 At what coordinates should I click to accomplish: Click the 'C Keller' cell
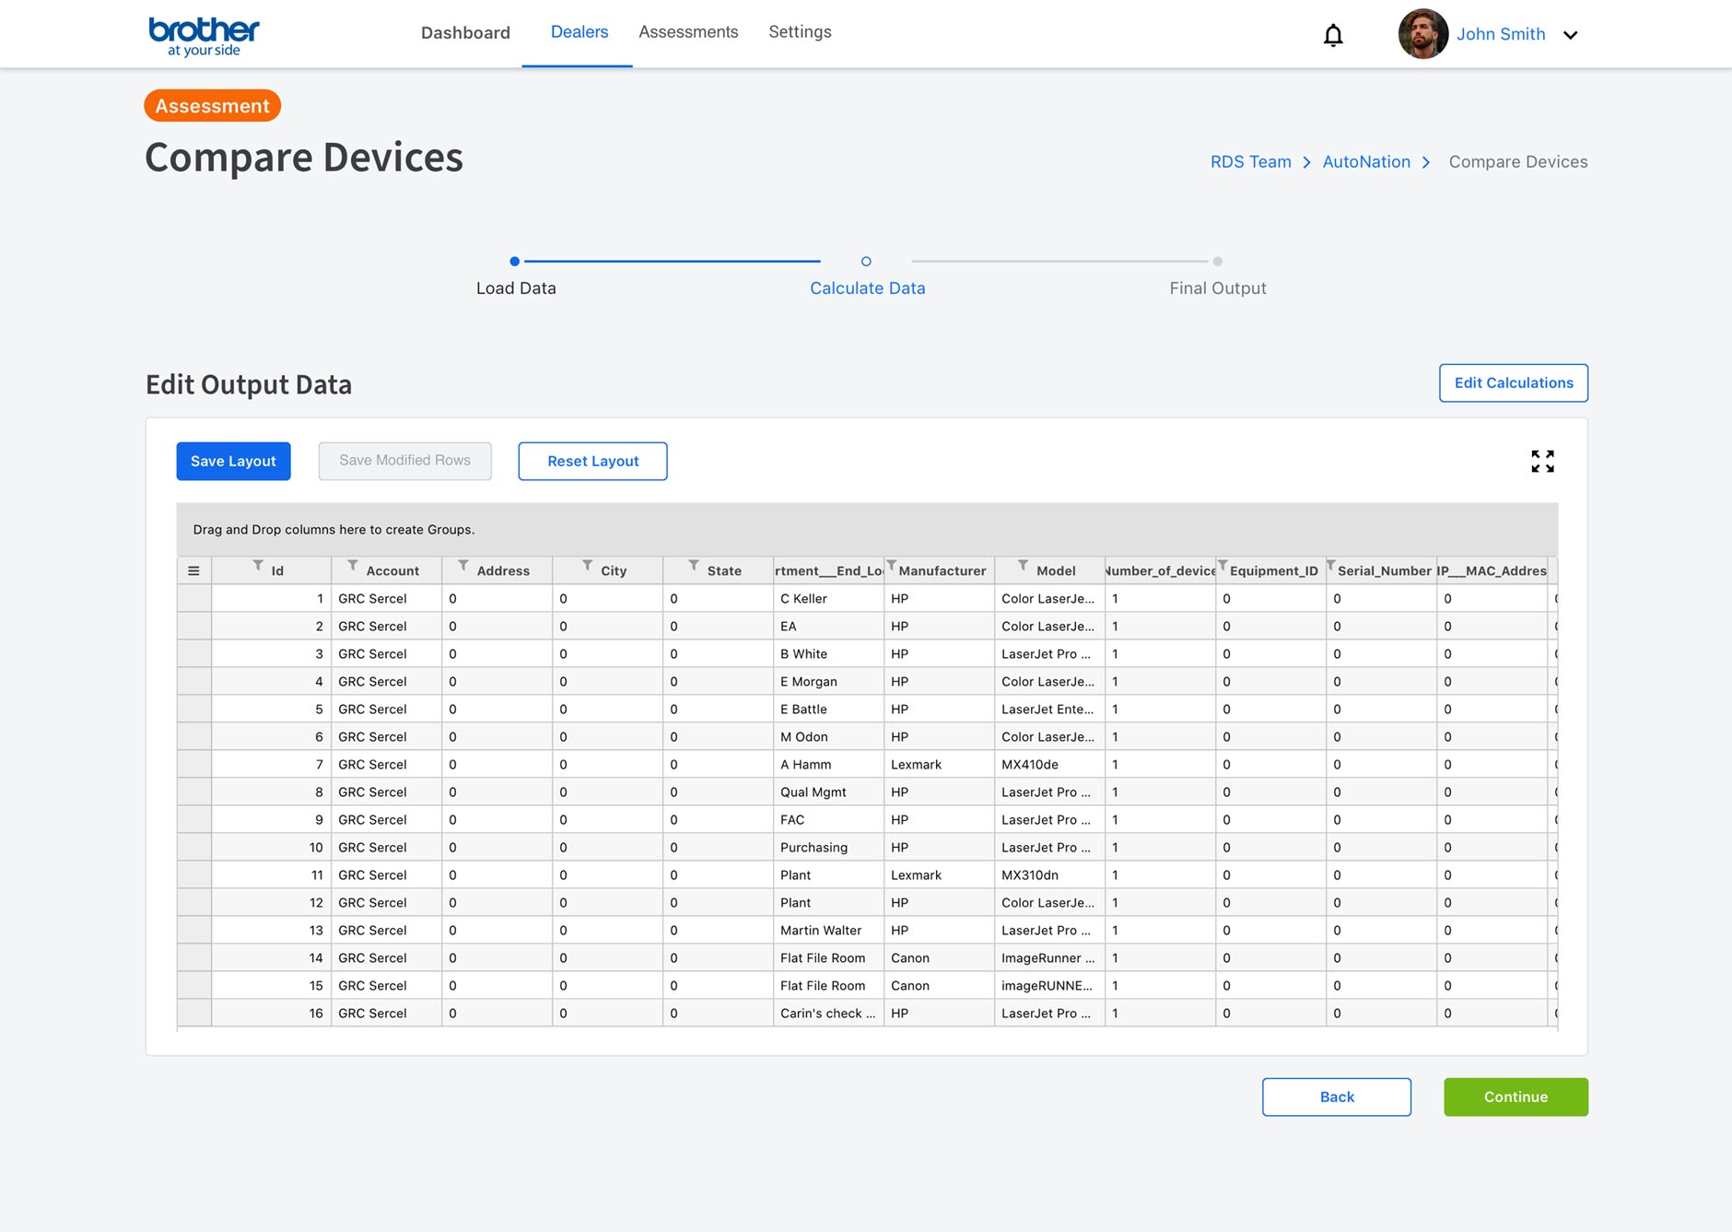point(828,599)
